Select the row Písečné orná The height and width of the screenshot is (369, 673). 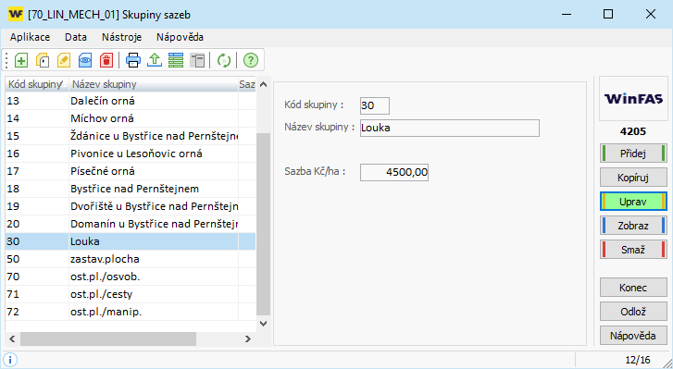pyautogui.click(x=131, y=171)
